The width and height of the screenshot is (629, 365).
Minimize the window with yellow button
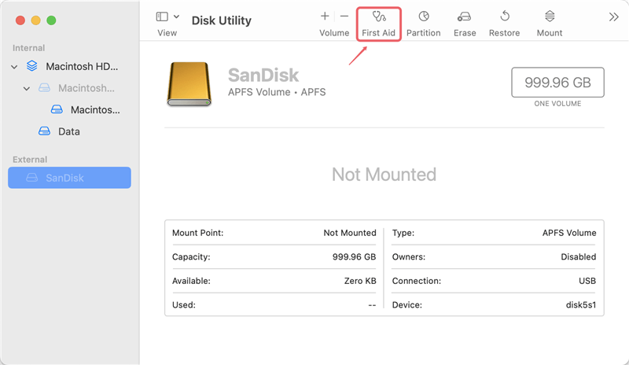point(35,20)
